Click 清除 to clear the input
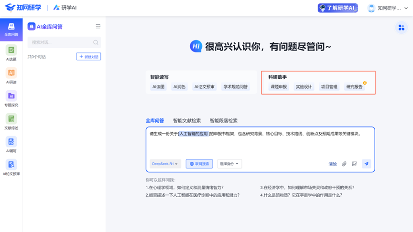 click(332, 164)
